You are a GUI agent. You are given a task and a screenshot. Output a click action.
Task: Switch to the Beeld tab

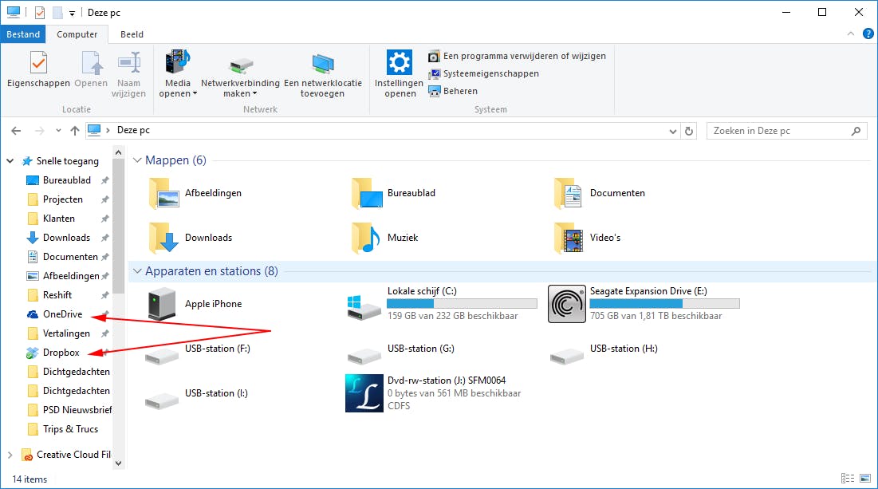[132, 34]
